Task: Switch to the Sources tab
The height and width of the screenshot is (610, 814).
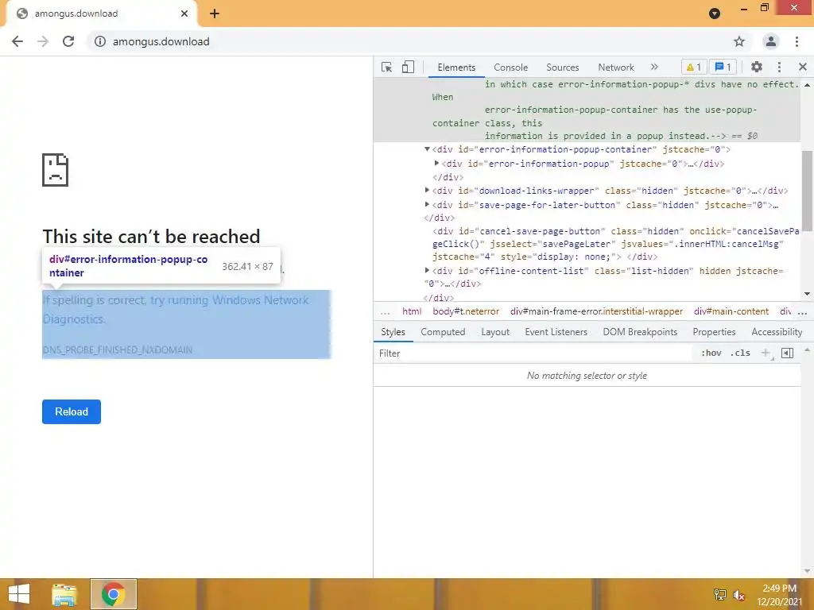Action: click(562, 68)
